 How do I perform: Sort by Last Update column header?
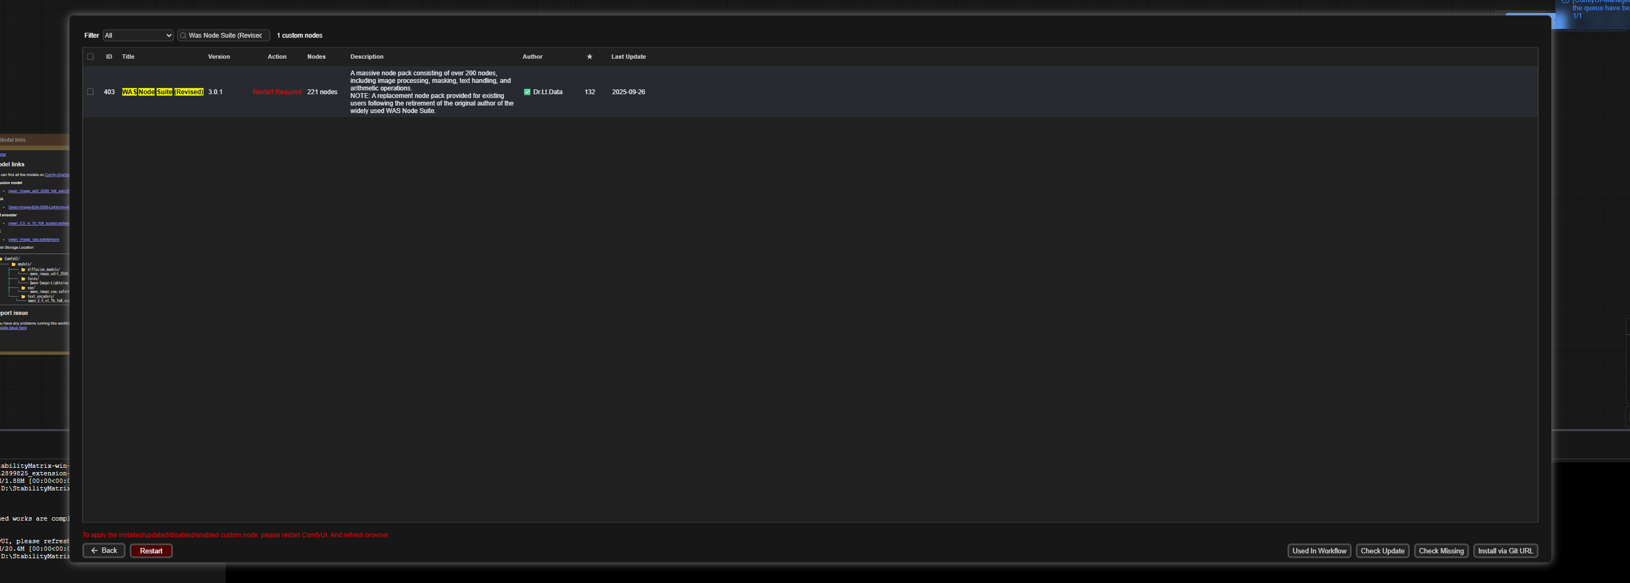pyautogui.click(x=628, y=57)
